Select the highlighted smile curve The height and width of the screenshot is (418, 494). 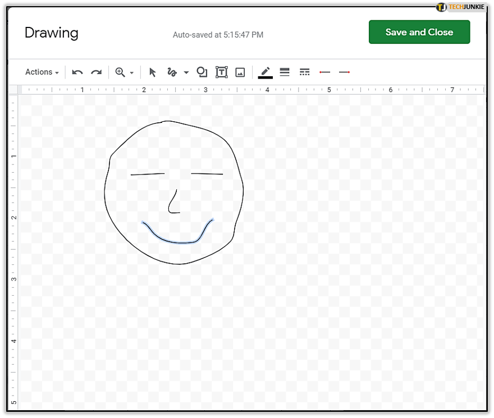click(x=177, y=242)
